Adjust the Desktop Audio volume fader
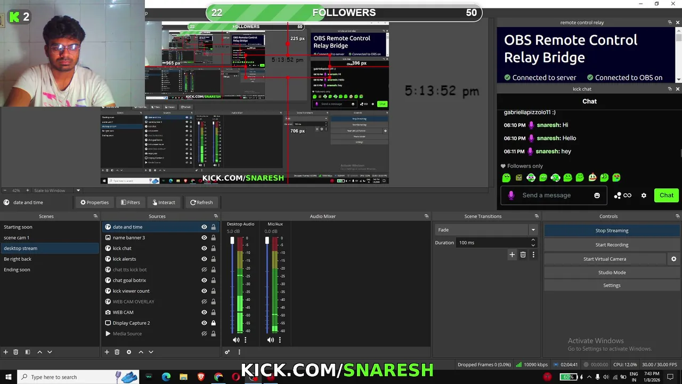This screenshot has width=682, height=384. tap(232, 241)
